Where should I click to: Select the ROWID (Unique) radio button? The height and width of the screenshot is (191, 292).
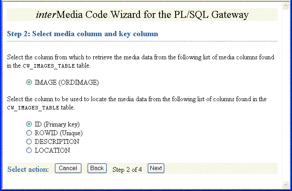29,133
